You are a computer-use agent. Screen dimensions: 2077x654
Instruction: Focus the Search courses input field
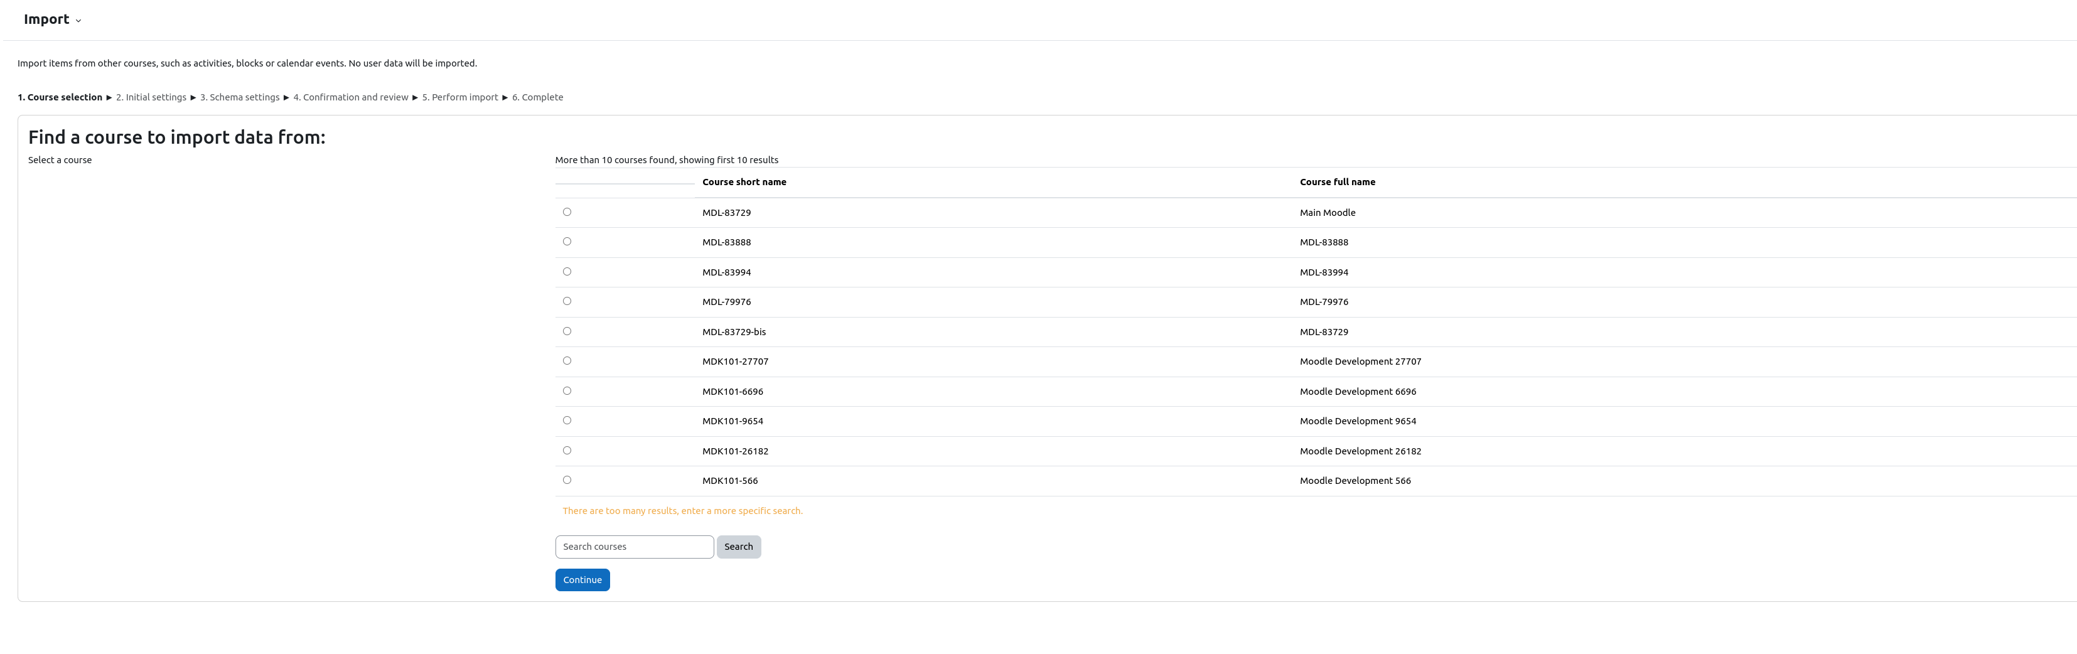point(635,547)
